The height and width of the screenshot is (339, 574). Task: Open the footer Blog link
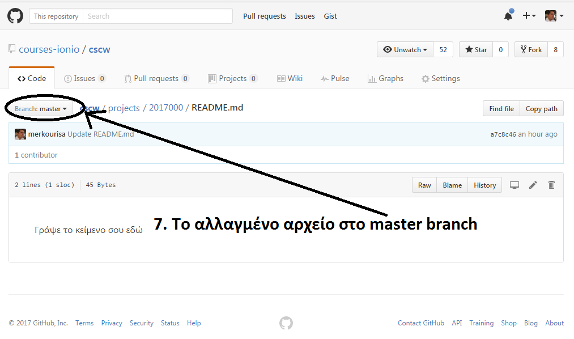tap(531, 323)
